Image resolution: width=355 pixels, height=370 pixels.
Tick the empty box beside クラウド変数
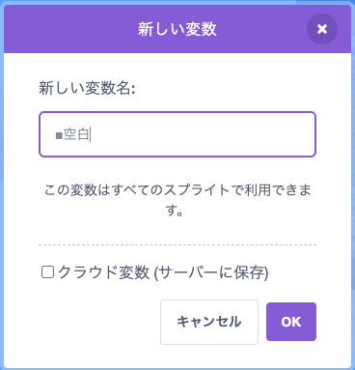(47, 272)
